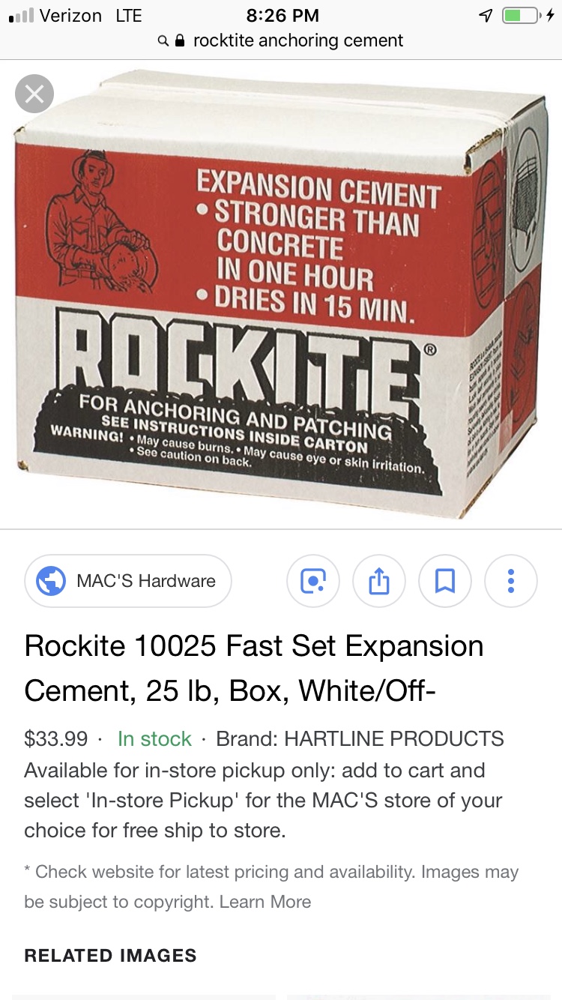Tap the $33.99 price text
562x1000 pixels.
(x=56, y=738)
